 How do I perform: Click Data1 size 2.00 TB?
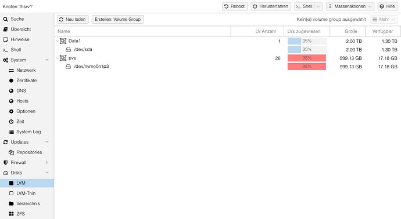(354, 41)
